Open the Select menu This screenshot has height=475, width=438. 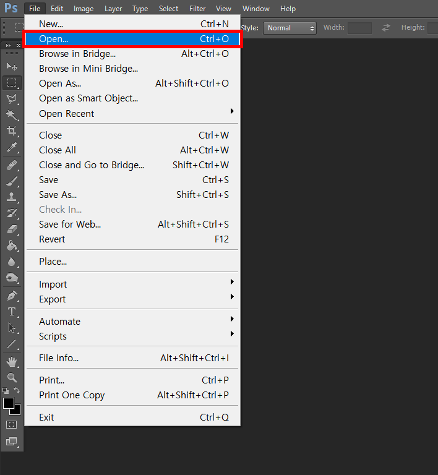[x=168, y=9]
